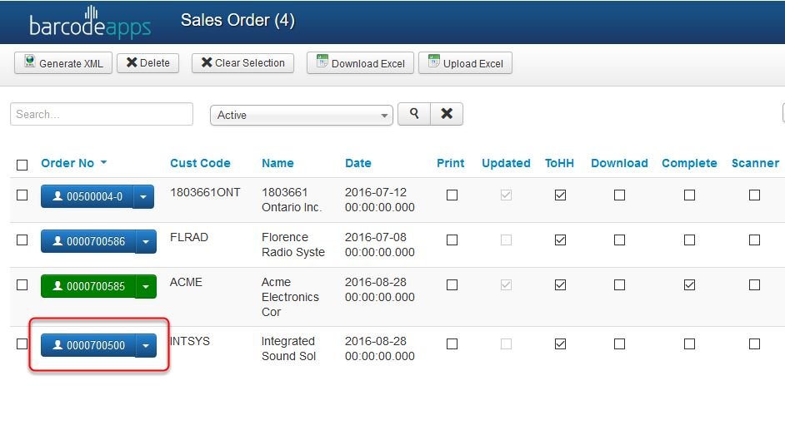
Task: Click the magnifier search icon button
Action: click(x=414, y=114)
